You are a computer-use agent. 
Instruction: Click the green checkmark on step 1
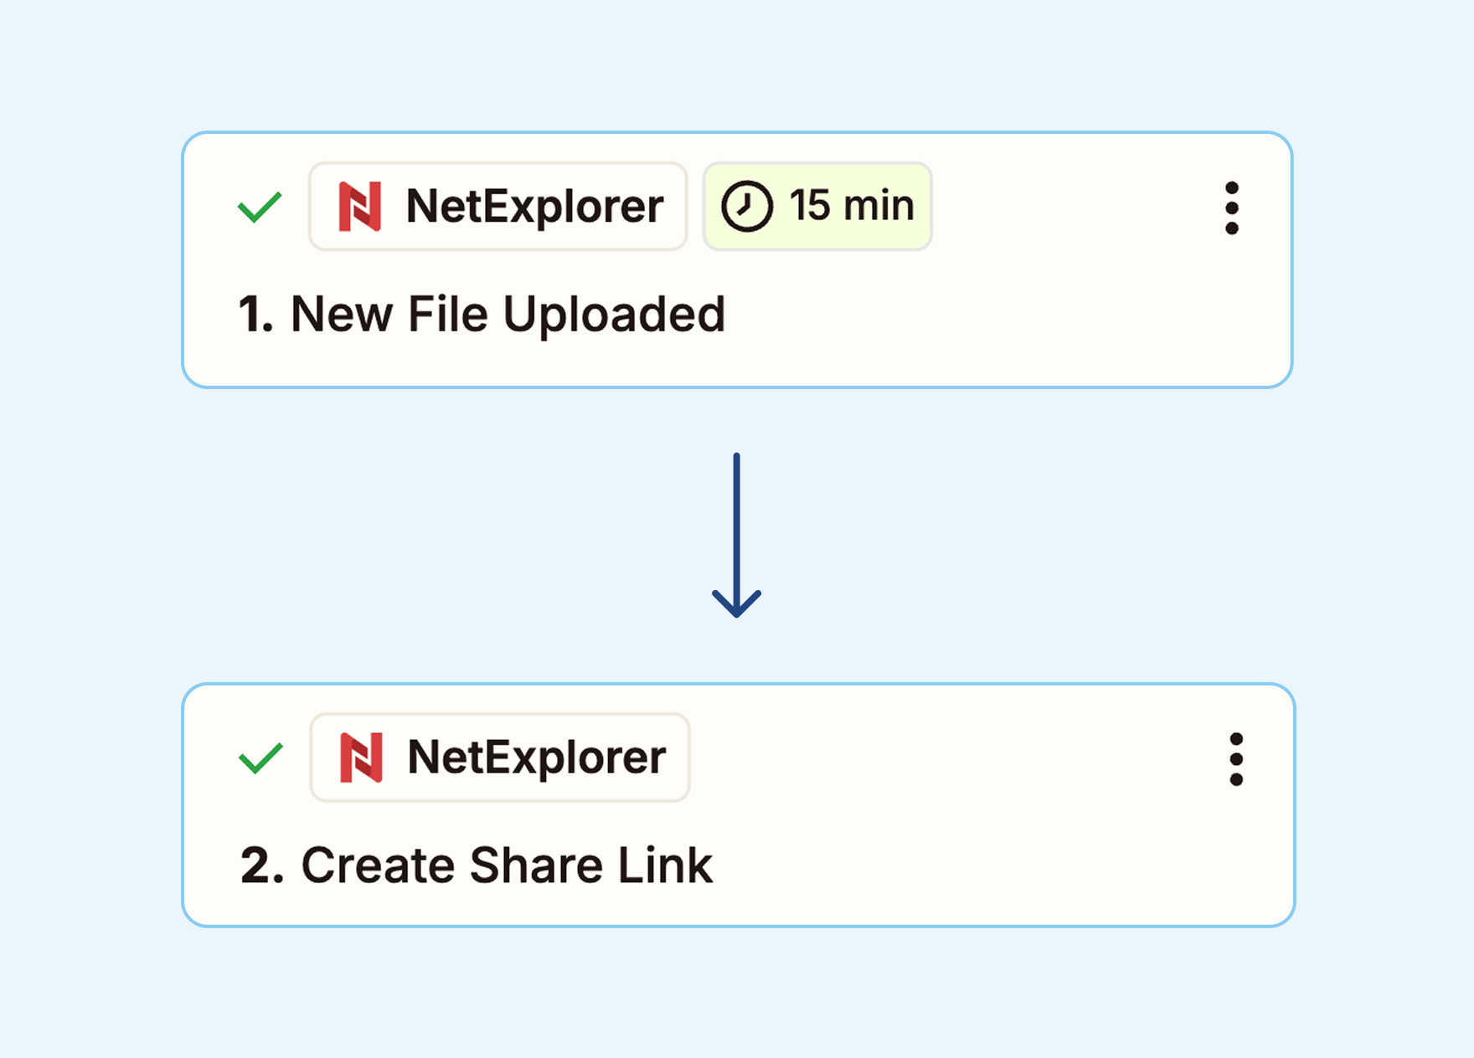tap(260, 207)
